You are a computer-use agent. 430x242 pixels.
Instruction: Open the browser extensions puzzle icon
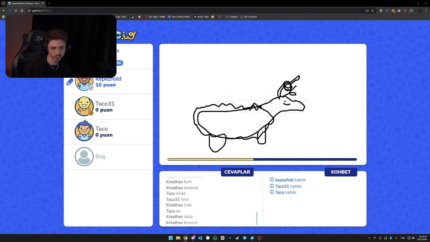pos(411,10)
